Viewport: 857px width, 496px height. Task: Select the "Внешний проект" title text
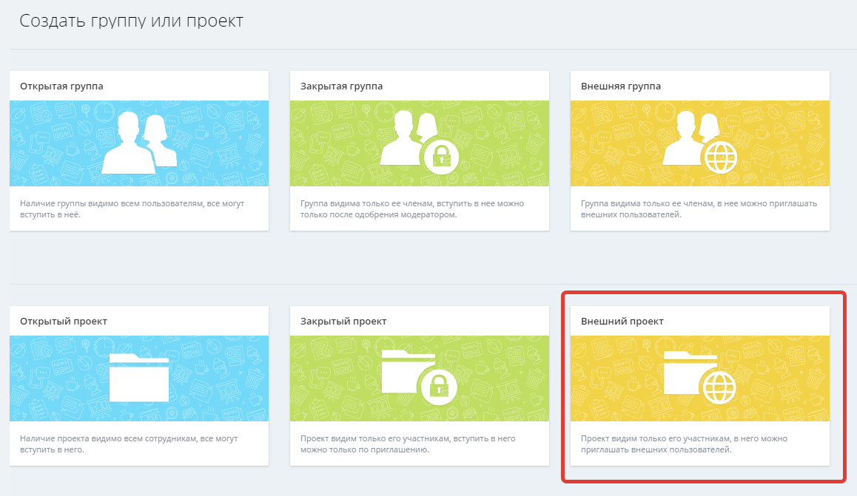[622, 322]
